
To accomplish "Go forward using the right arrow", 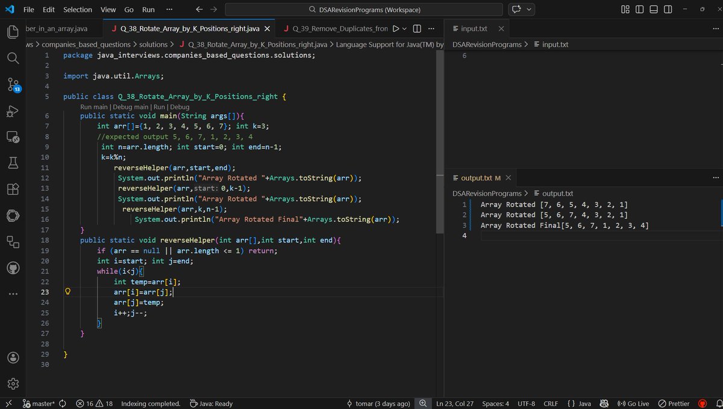I will [x=213, y=10].
